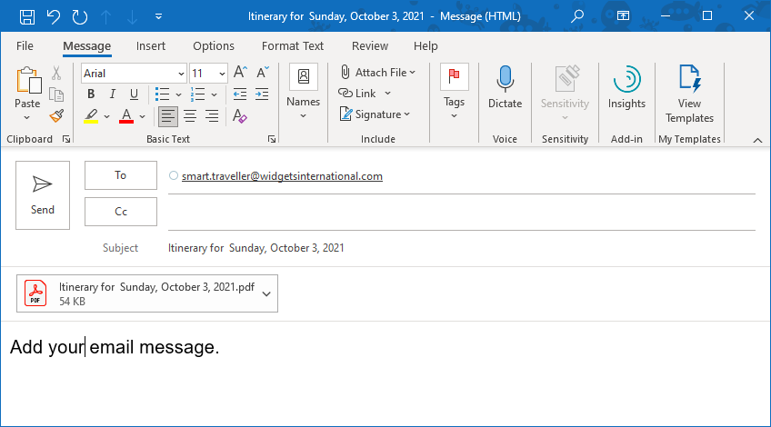Open the Insert ribbon tab
771x427 pixels.
point(151,46)
